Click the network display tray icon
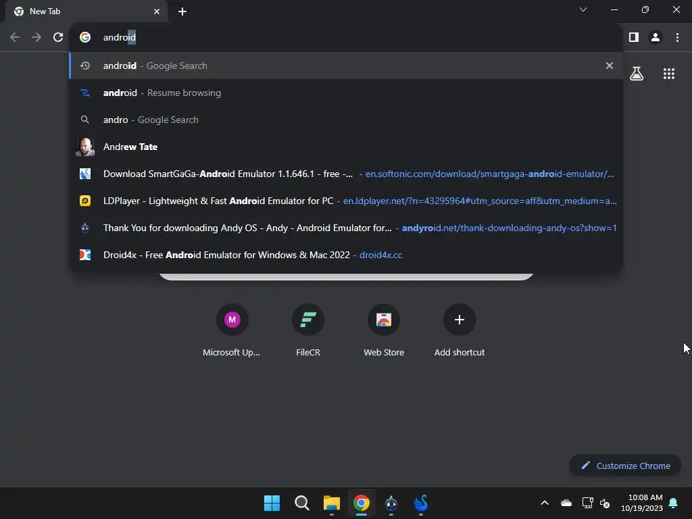 [587, 503]
